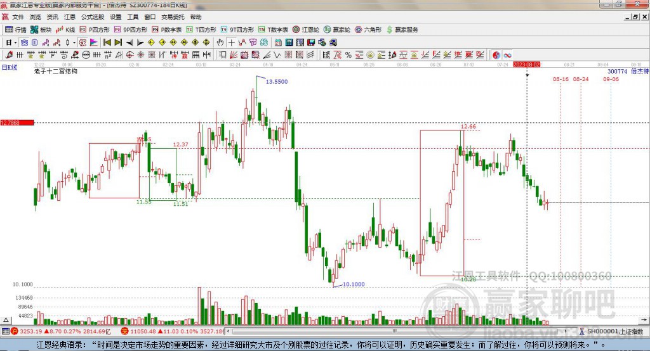Open the calculator icon

tap(289, 42)
